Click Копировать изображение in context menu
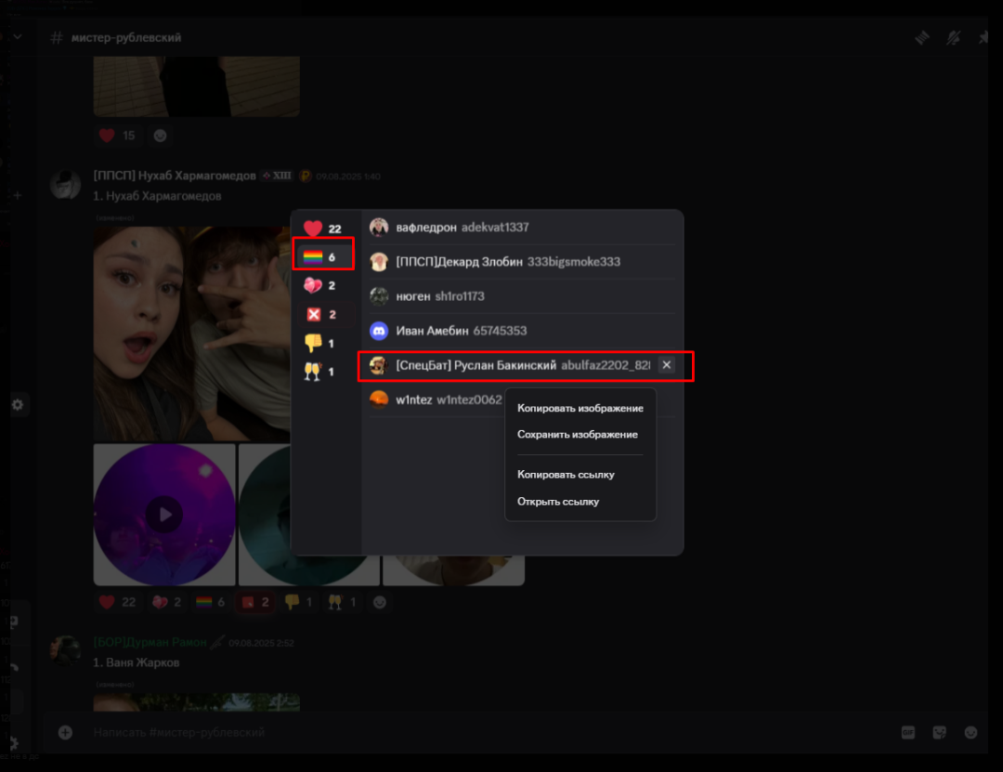 (580, 408)
